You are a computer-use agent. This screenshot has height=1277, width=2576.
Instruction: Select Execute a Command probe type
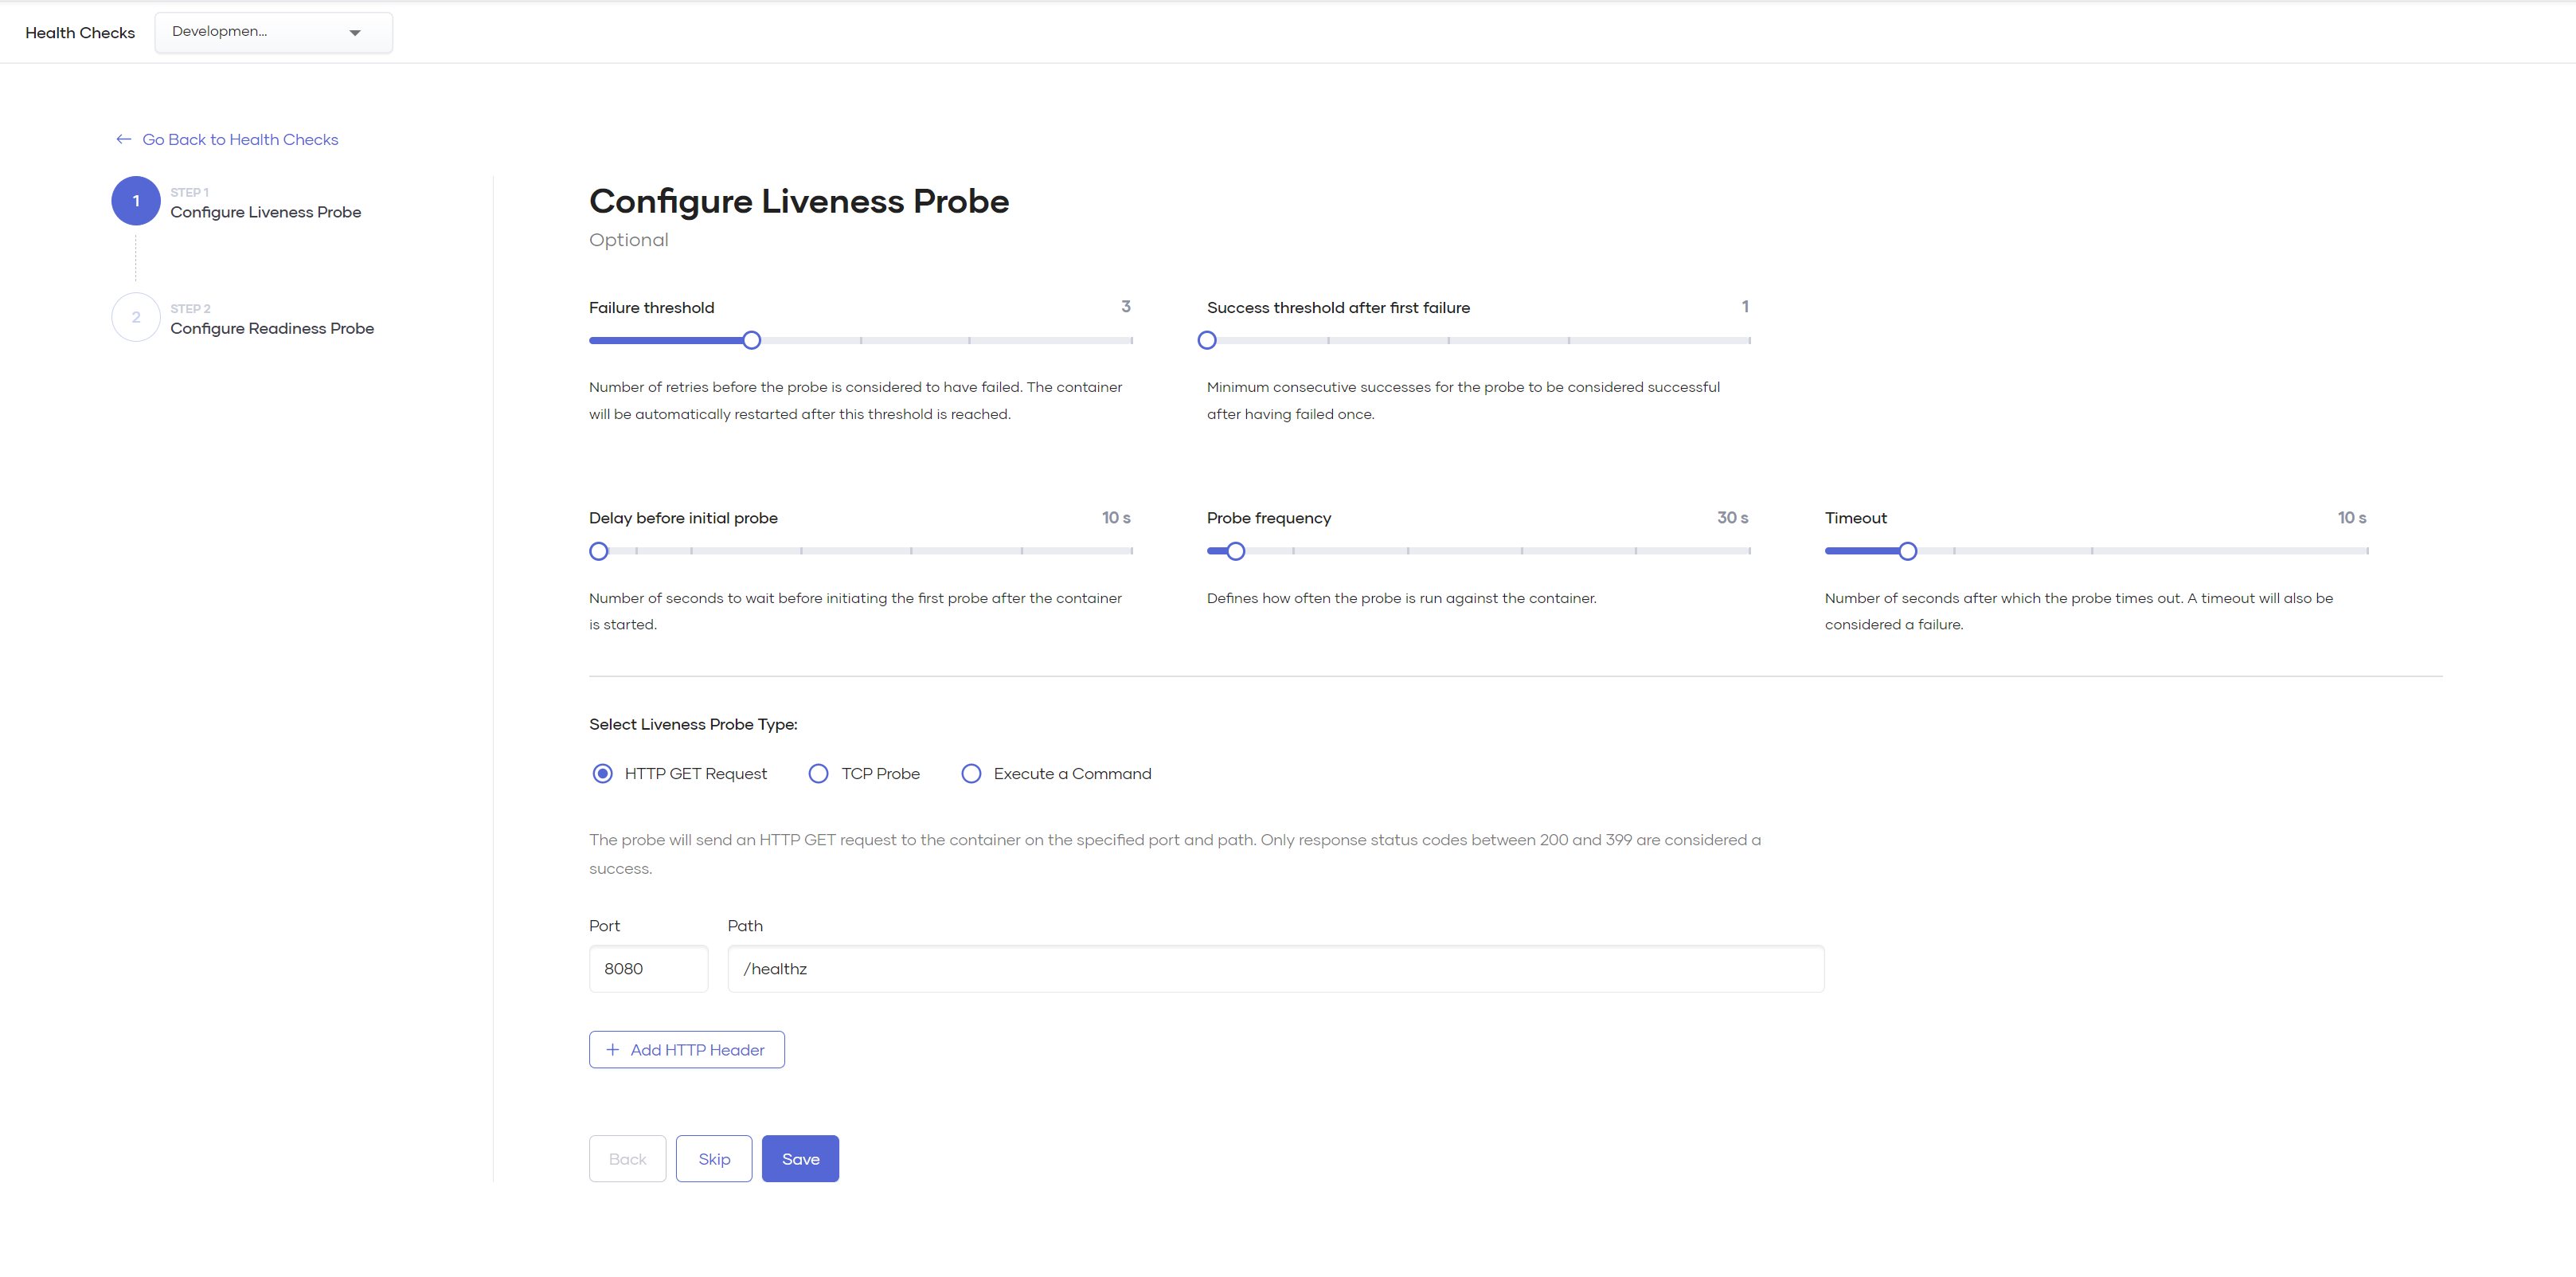tap(970, 773)
